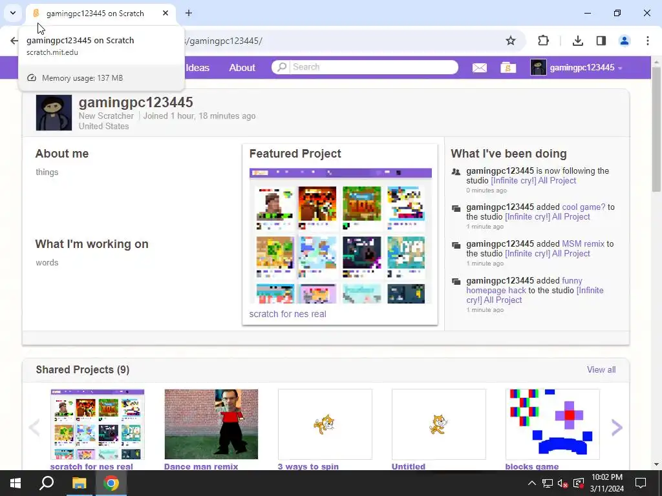Click the address bar URL

point(224,41)
